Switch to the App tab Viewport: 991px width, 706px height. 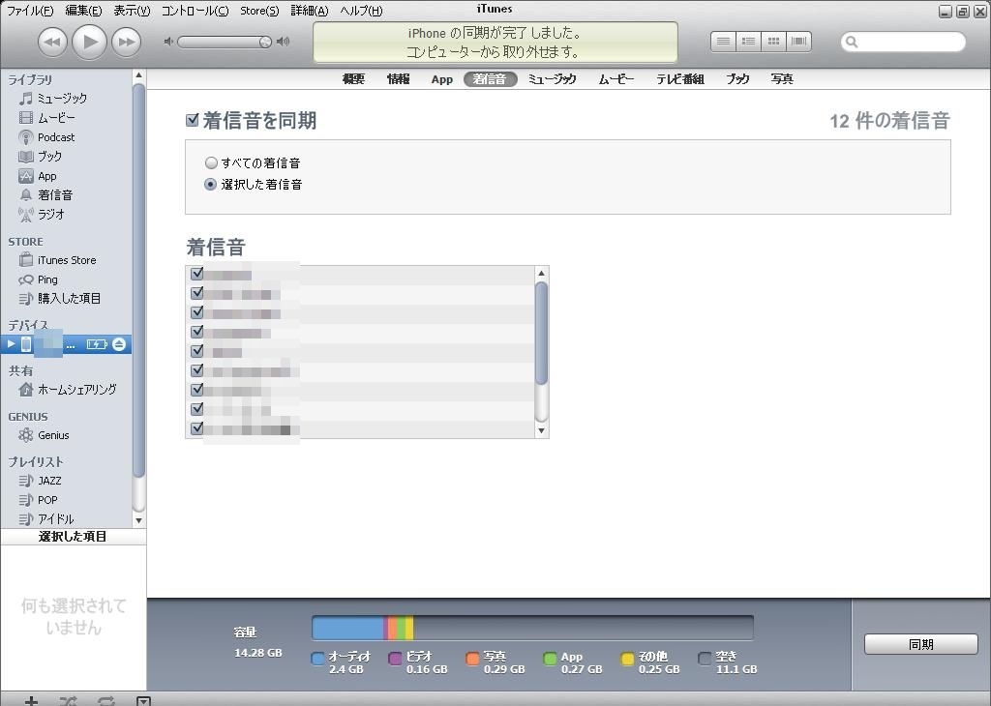coord(441,79)
